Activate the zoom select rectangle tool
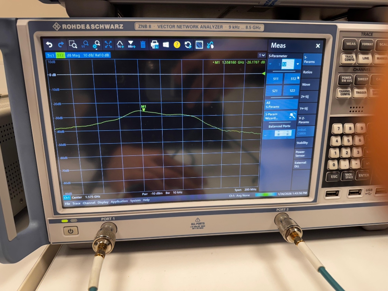Screen dimensions: 388x291 point(73,44)
